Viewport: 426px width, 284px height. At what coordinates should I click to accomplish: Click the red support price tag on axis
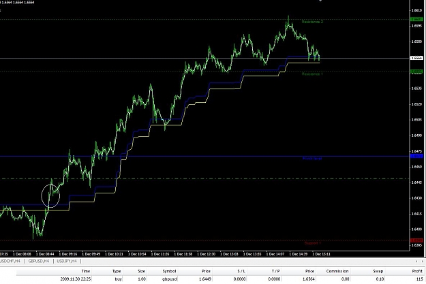point(416,240)
